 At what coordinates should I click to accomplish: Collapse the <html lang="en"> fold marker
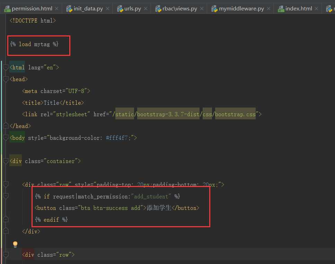pyautogui.click(x=6, y=67)
